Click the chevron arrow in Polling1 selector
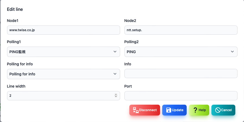Viewport: 244px width, 122px height. pos(115,52)
